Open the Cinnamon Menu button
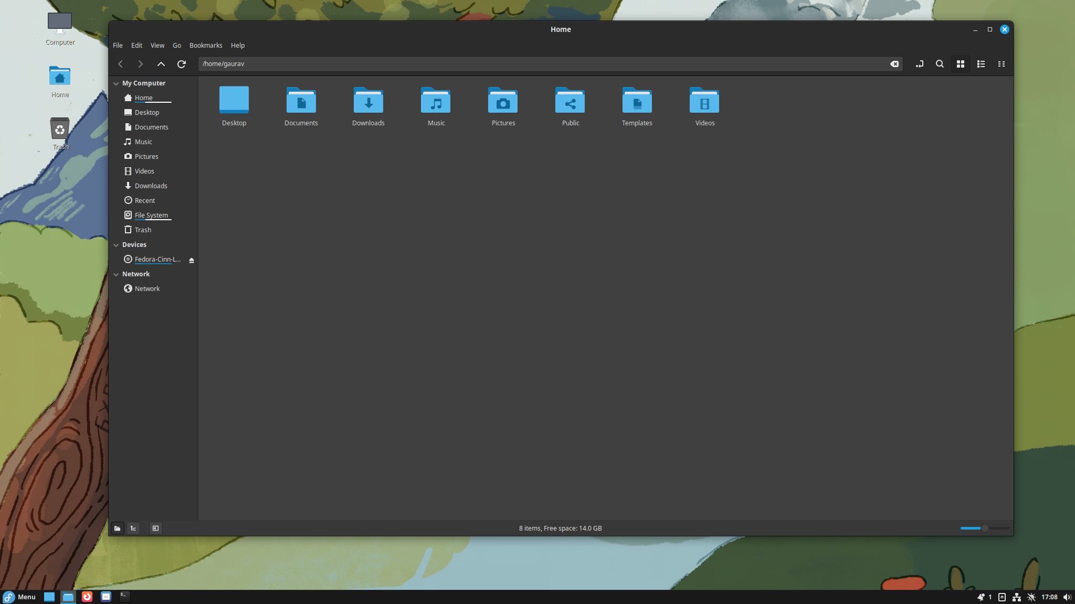 tap(19, 597)
